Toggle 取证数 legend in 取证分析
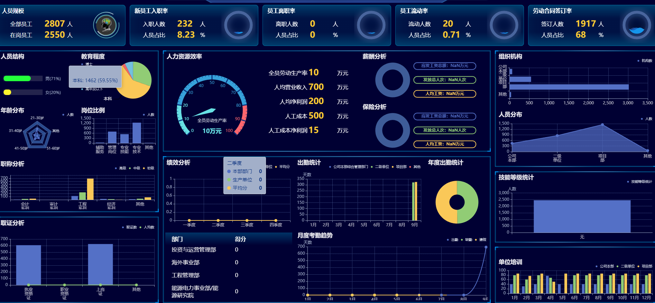The width and height of the screenshot is (655, 303). (129, 227)
